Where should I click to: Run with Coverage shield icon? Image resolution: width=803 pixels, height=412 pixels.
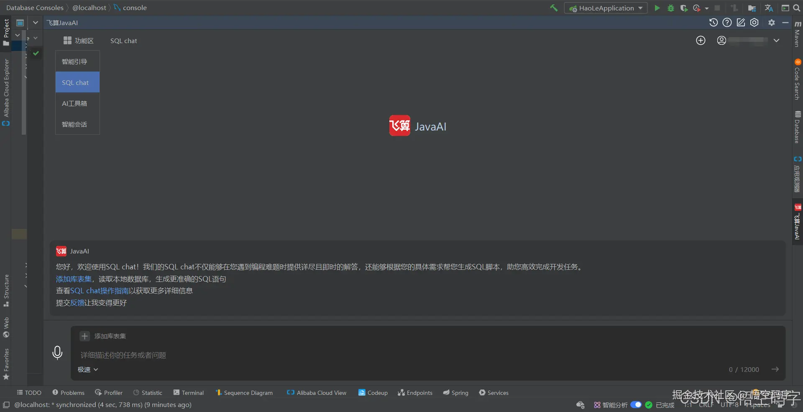tap(684, 8)
